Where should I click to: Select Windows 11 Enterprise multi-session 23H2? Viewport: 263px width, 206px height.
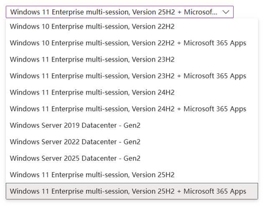[92, 60]
